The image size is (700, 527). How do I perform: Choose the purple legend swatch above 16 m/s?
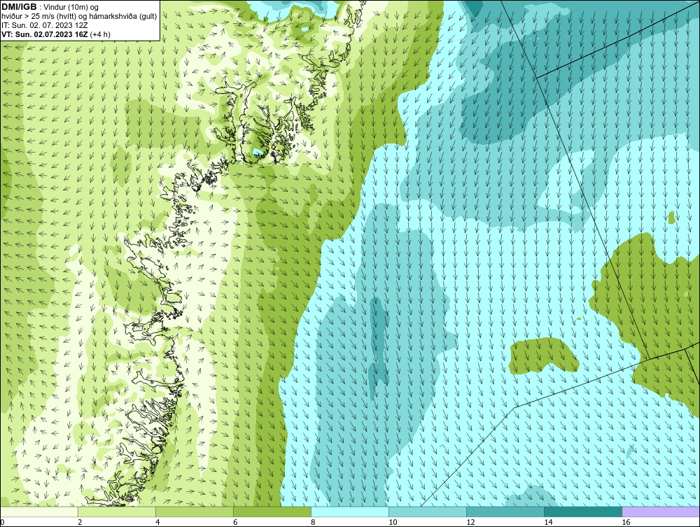coord(661,512)
